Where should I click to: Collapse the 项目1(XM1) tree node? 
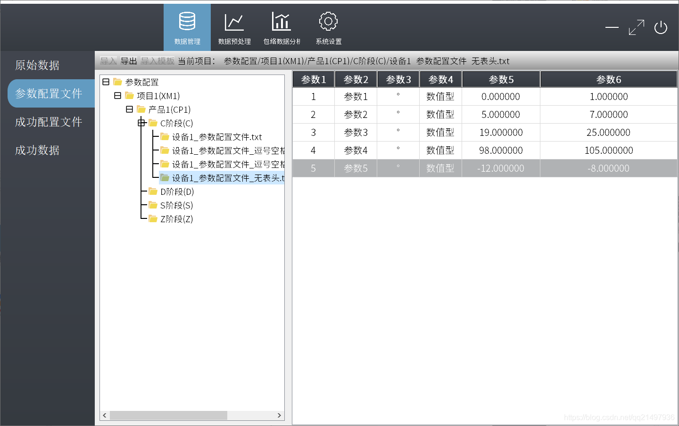(118, 95)
